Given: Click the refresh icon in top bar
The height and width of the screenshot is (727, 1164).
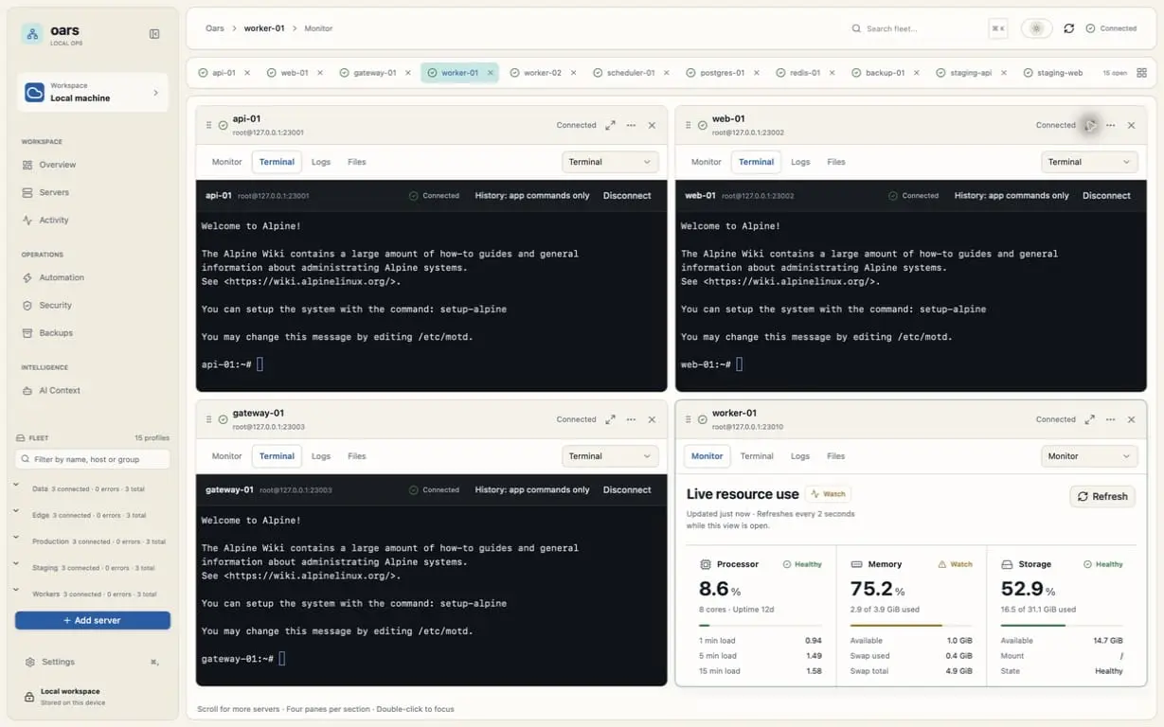Looking at the screenshot, I should 1069,28.
